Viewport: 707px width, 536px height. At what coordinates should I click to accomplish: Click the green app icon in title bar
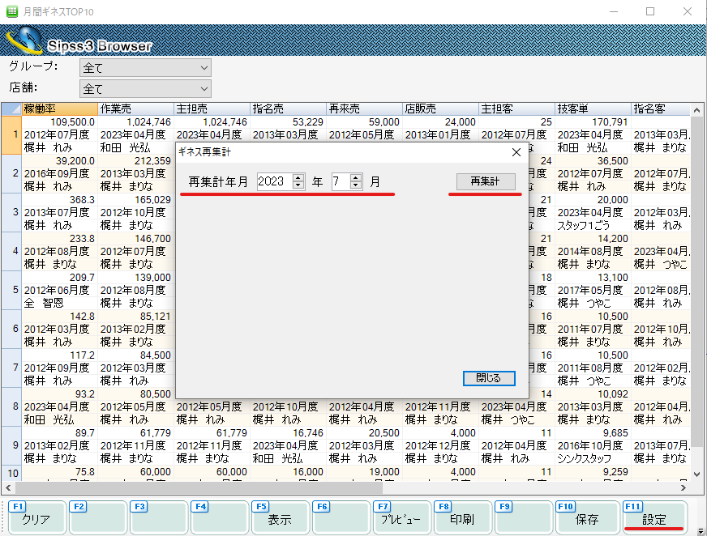(12, 11)
